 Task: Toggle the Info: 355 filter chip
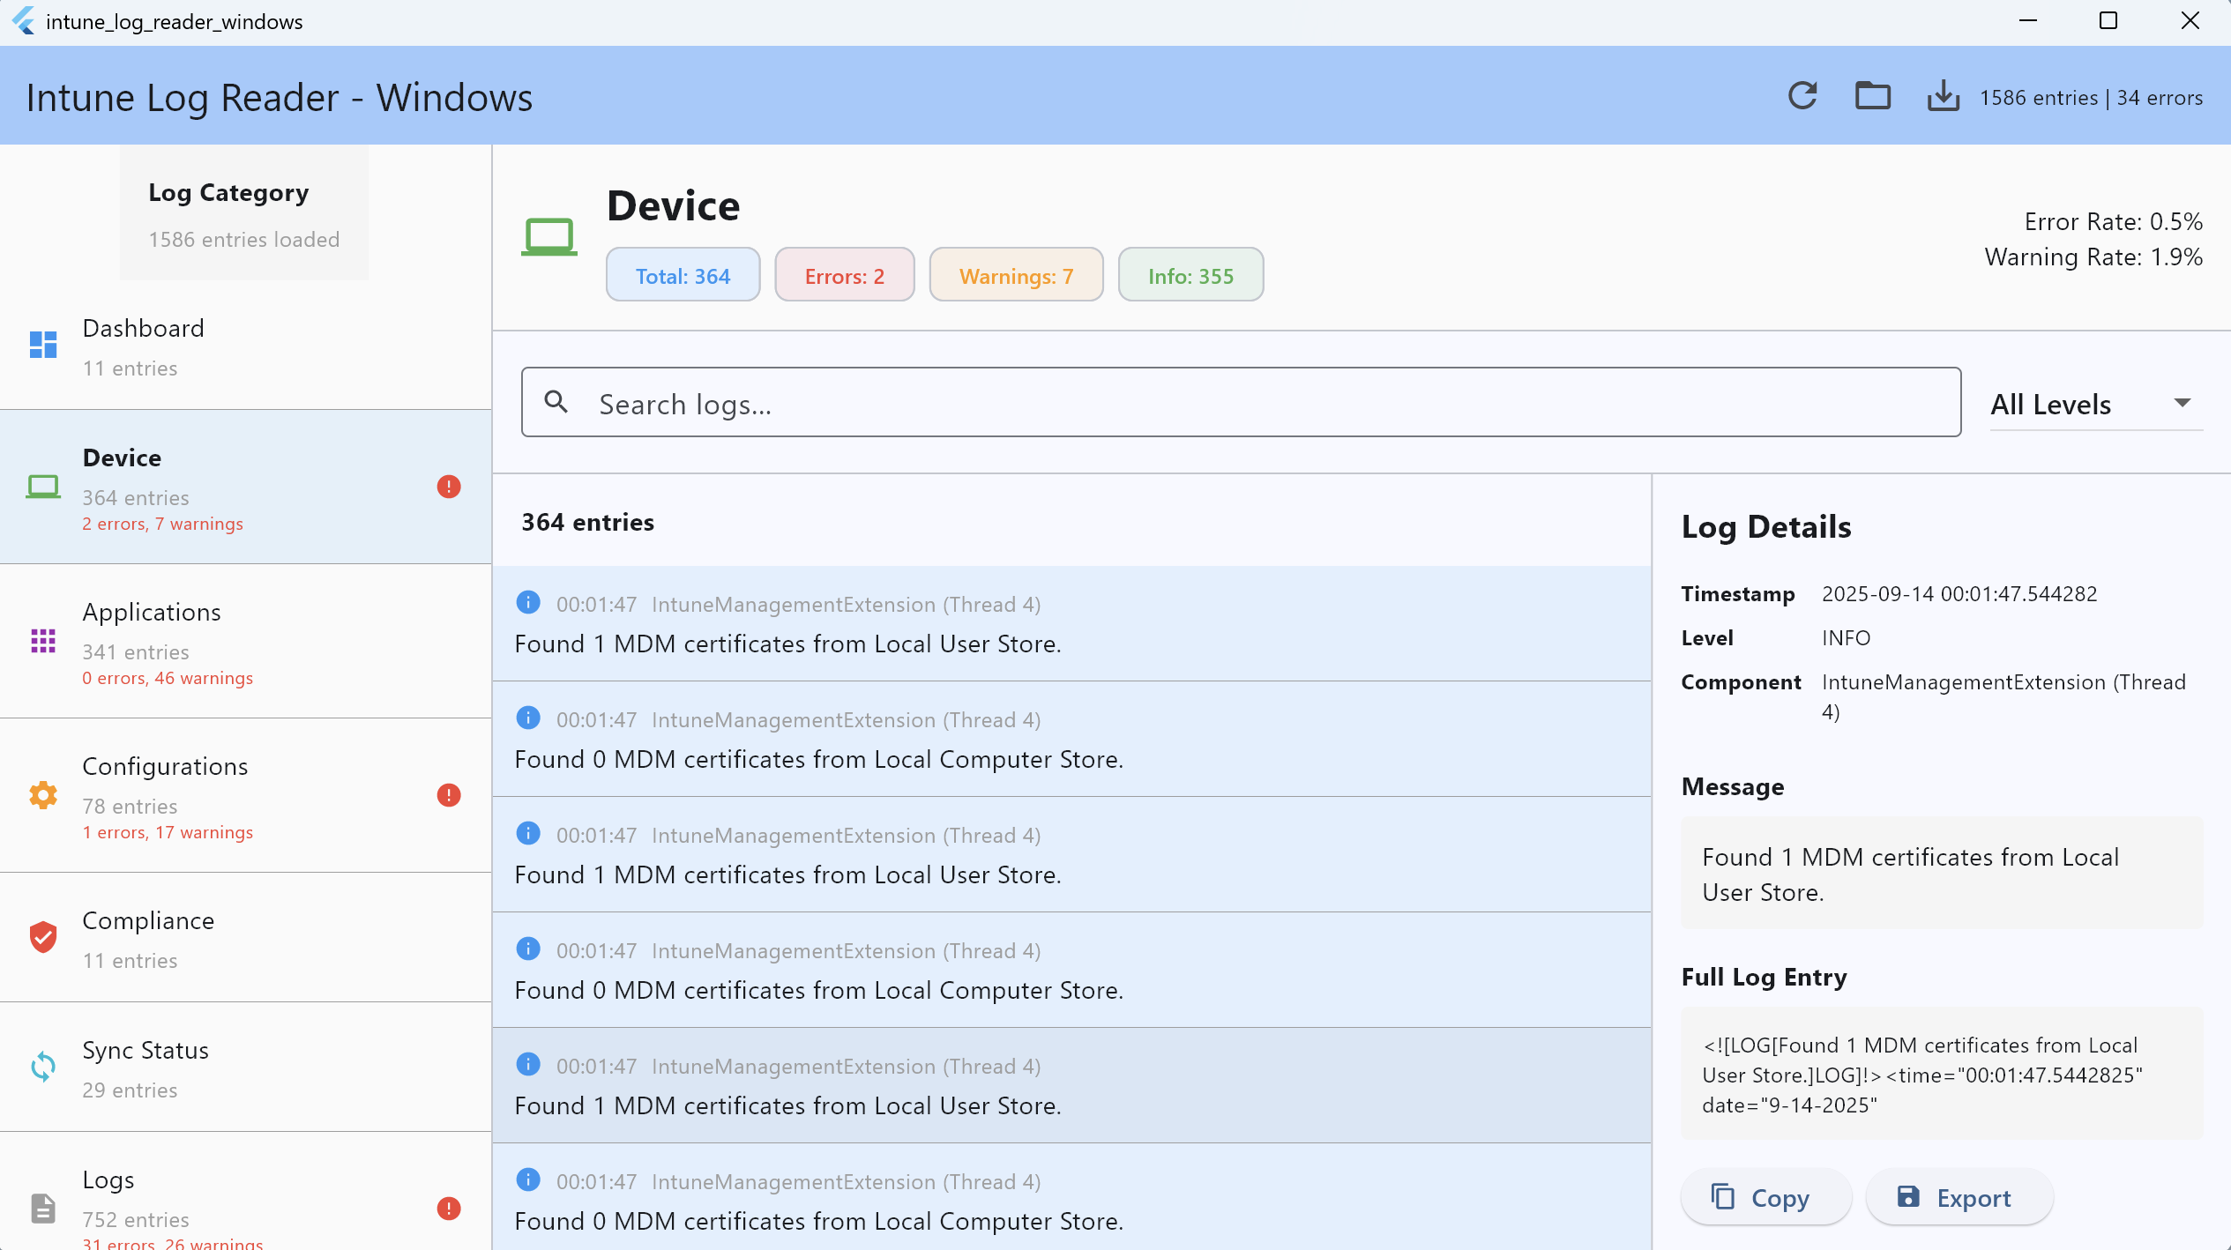coord(1190,274)
